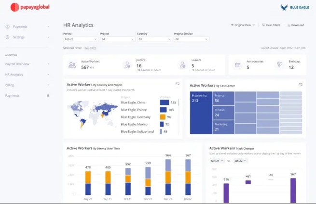
Task: Open the Period dropdown showing Feb 22
Action: [x=81, y=39]
